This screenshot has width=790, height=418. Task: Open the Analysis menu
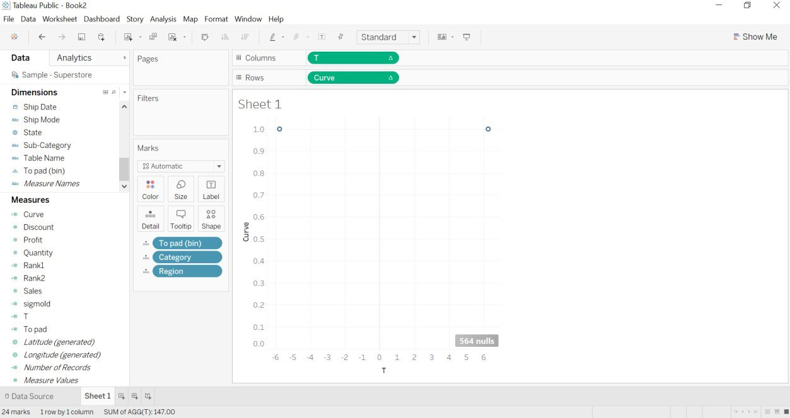pyautogui.click(x=163, y=19)
